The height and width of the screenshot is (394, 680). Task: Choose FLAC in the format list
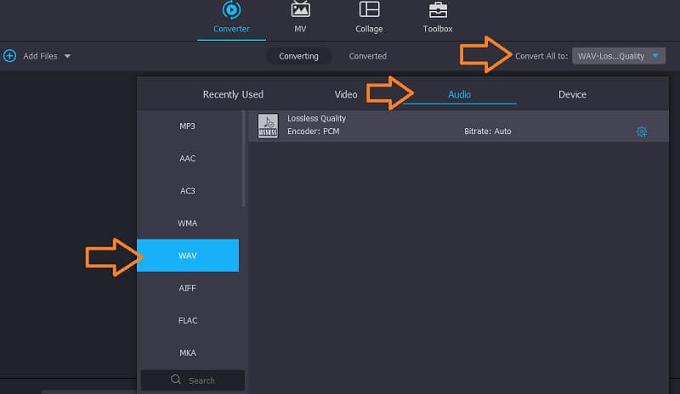(x=188, y=320)
